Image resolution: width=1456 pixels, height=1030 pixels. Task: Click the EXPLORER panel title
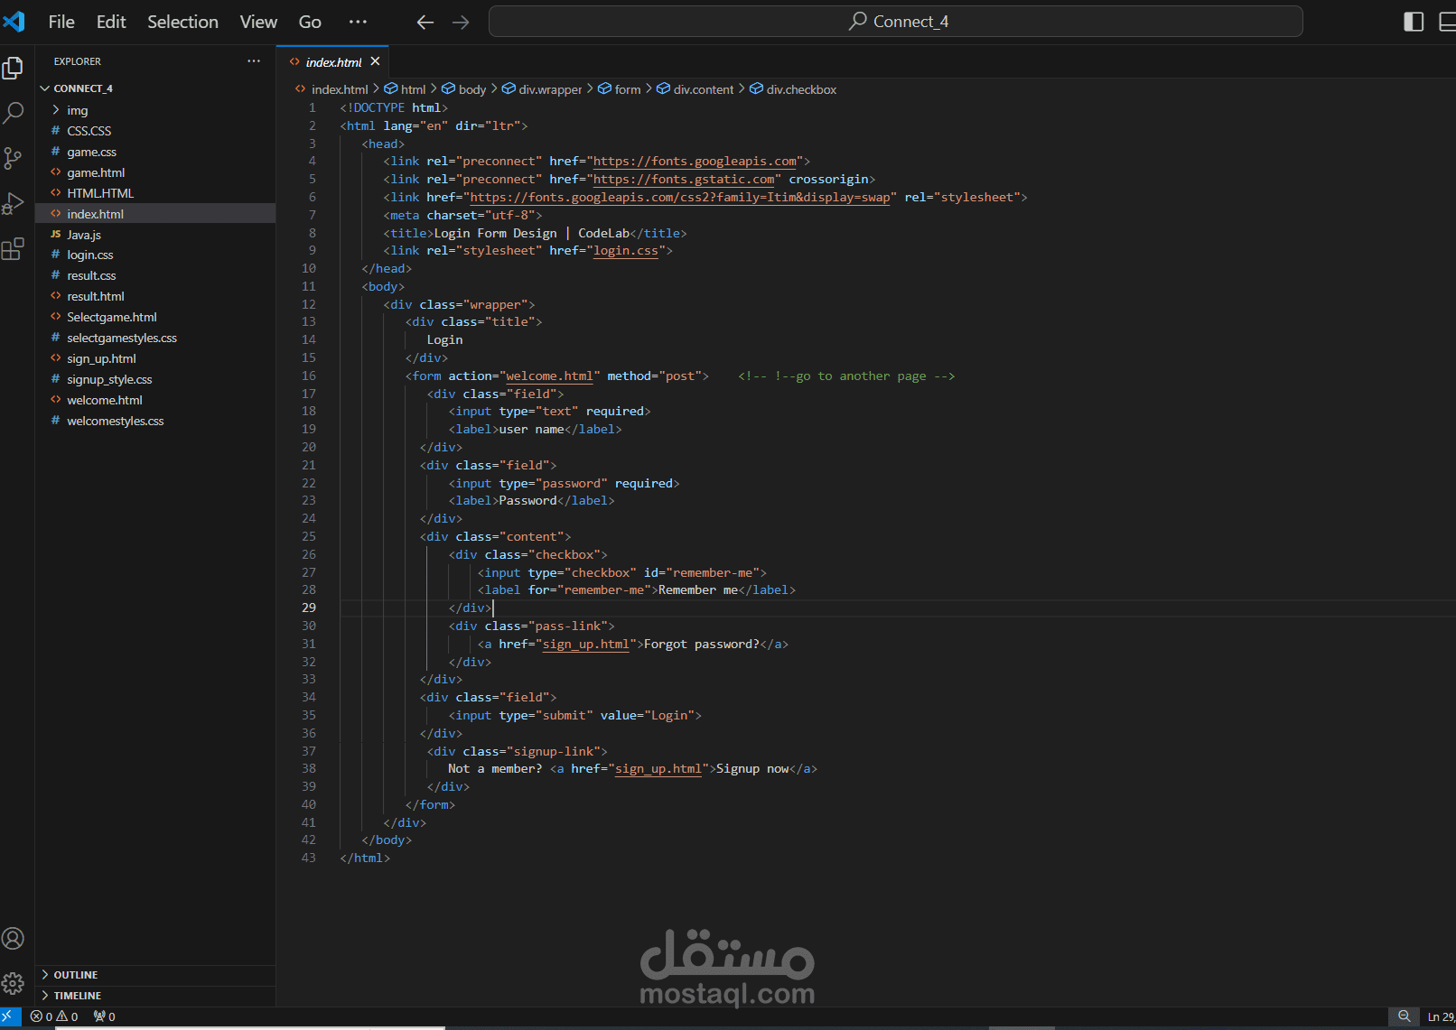78,61
